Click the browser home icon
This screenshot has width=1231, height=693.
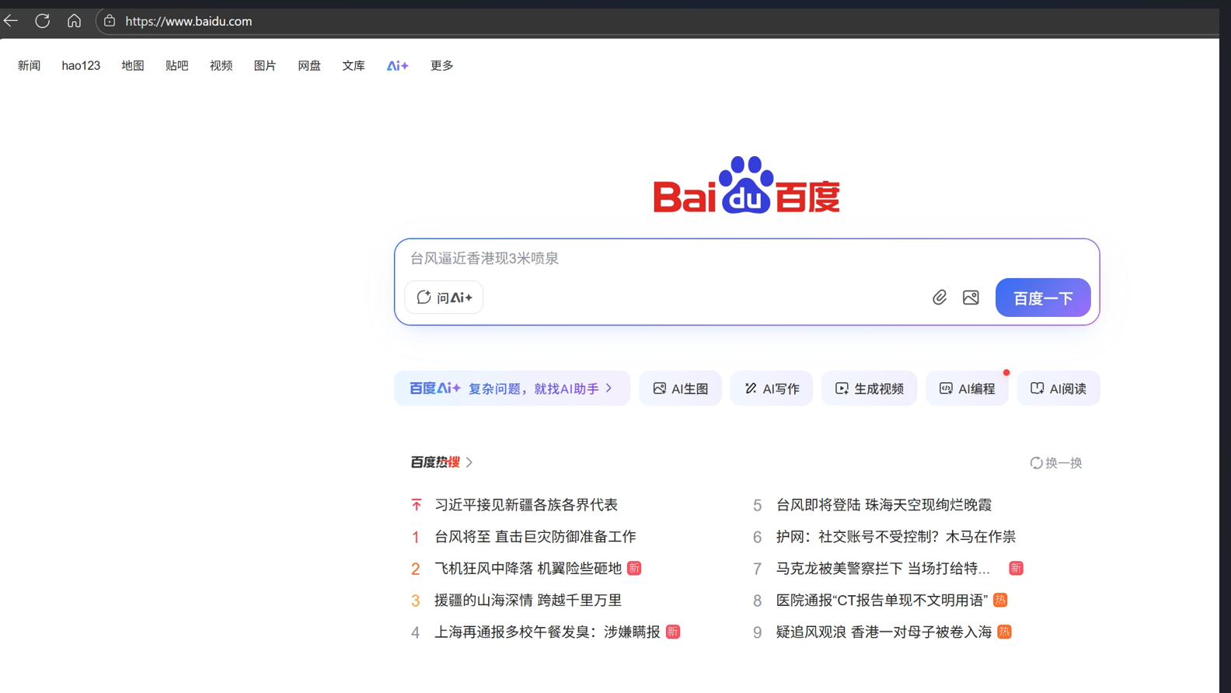(74, 21)
